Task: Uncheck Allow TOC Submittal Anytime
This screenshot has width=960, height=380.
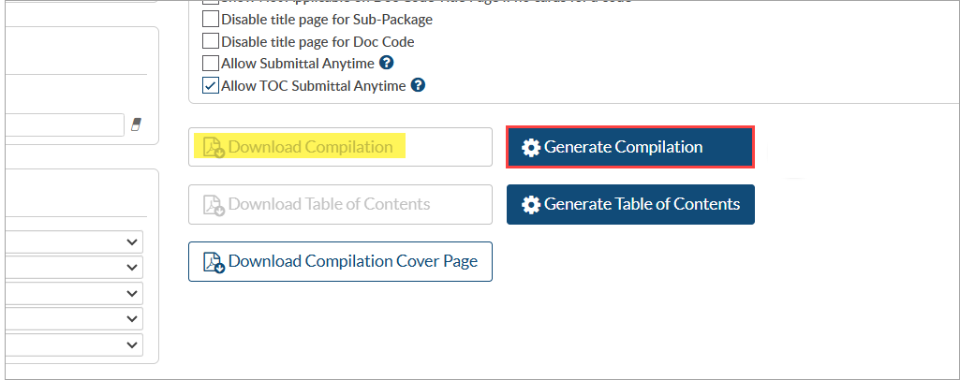Action: [211, 85]
